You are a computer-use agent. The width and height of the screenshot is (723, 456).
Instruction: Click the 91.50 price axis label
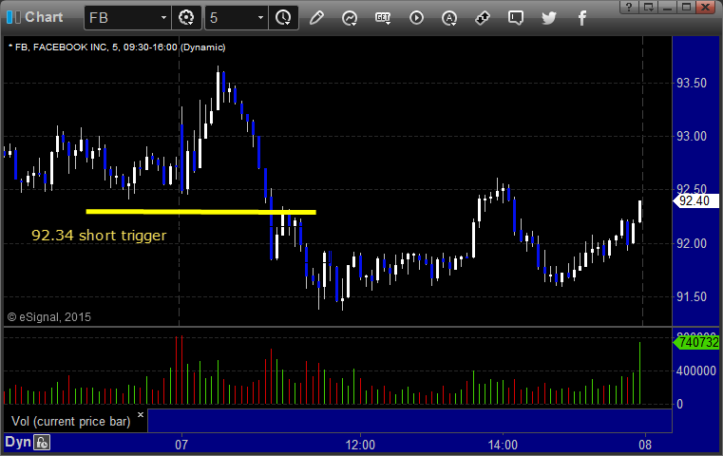point(692,296)
